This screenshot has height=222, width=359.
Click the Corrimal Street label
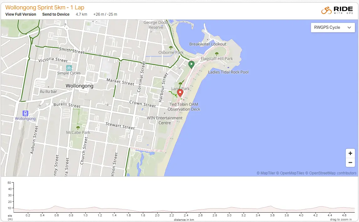pyautogui.click(x=141, y=77)
